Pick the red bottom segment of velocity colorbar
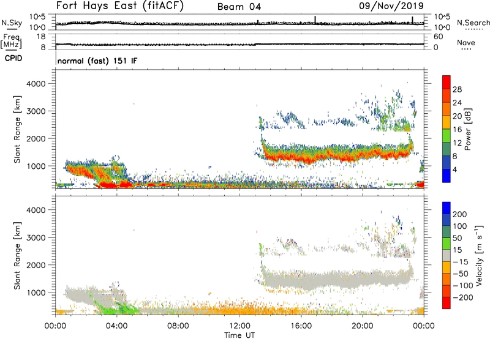This screenshot has width=490, height=339. 447,302
